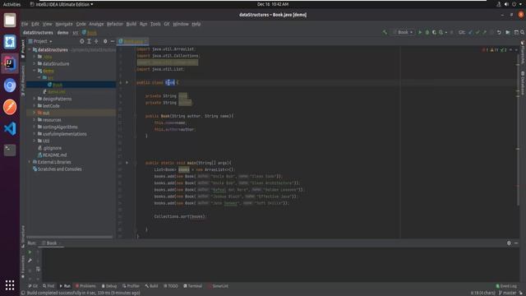
Task: Click dataStructures breadcrumb in navigation bar
Action: 38,33
